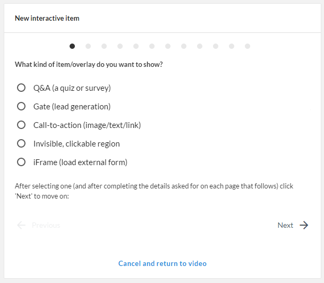
Task: Jump to the second step dot
Action: [x=88, y=46]
